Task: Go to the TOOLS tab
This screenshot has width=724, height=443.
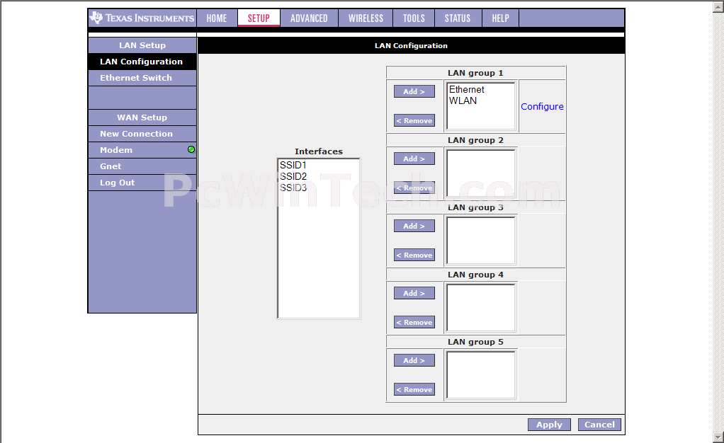Action: tap(414, 18)
